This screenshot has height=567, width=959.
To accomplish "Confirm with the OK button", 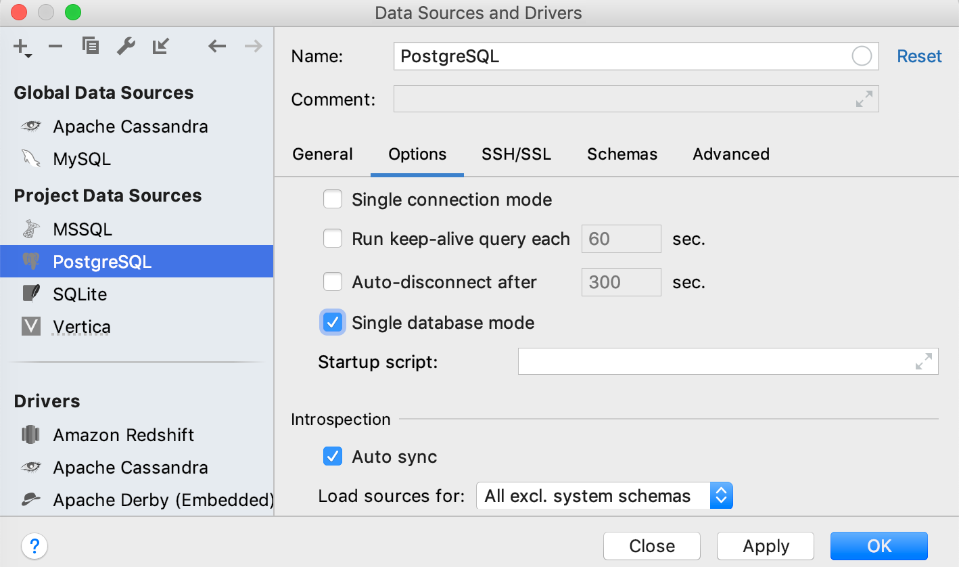I will click(x=879, y=546).
